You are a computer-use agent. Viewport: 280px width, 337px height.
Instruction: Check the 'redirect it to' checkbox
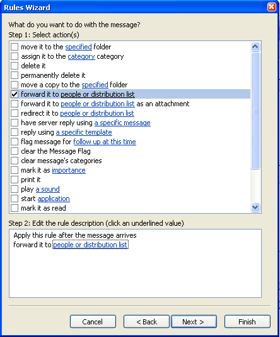(15, 113)
